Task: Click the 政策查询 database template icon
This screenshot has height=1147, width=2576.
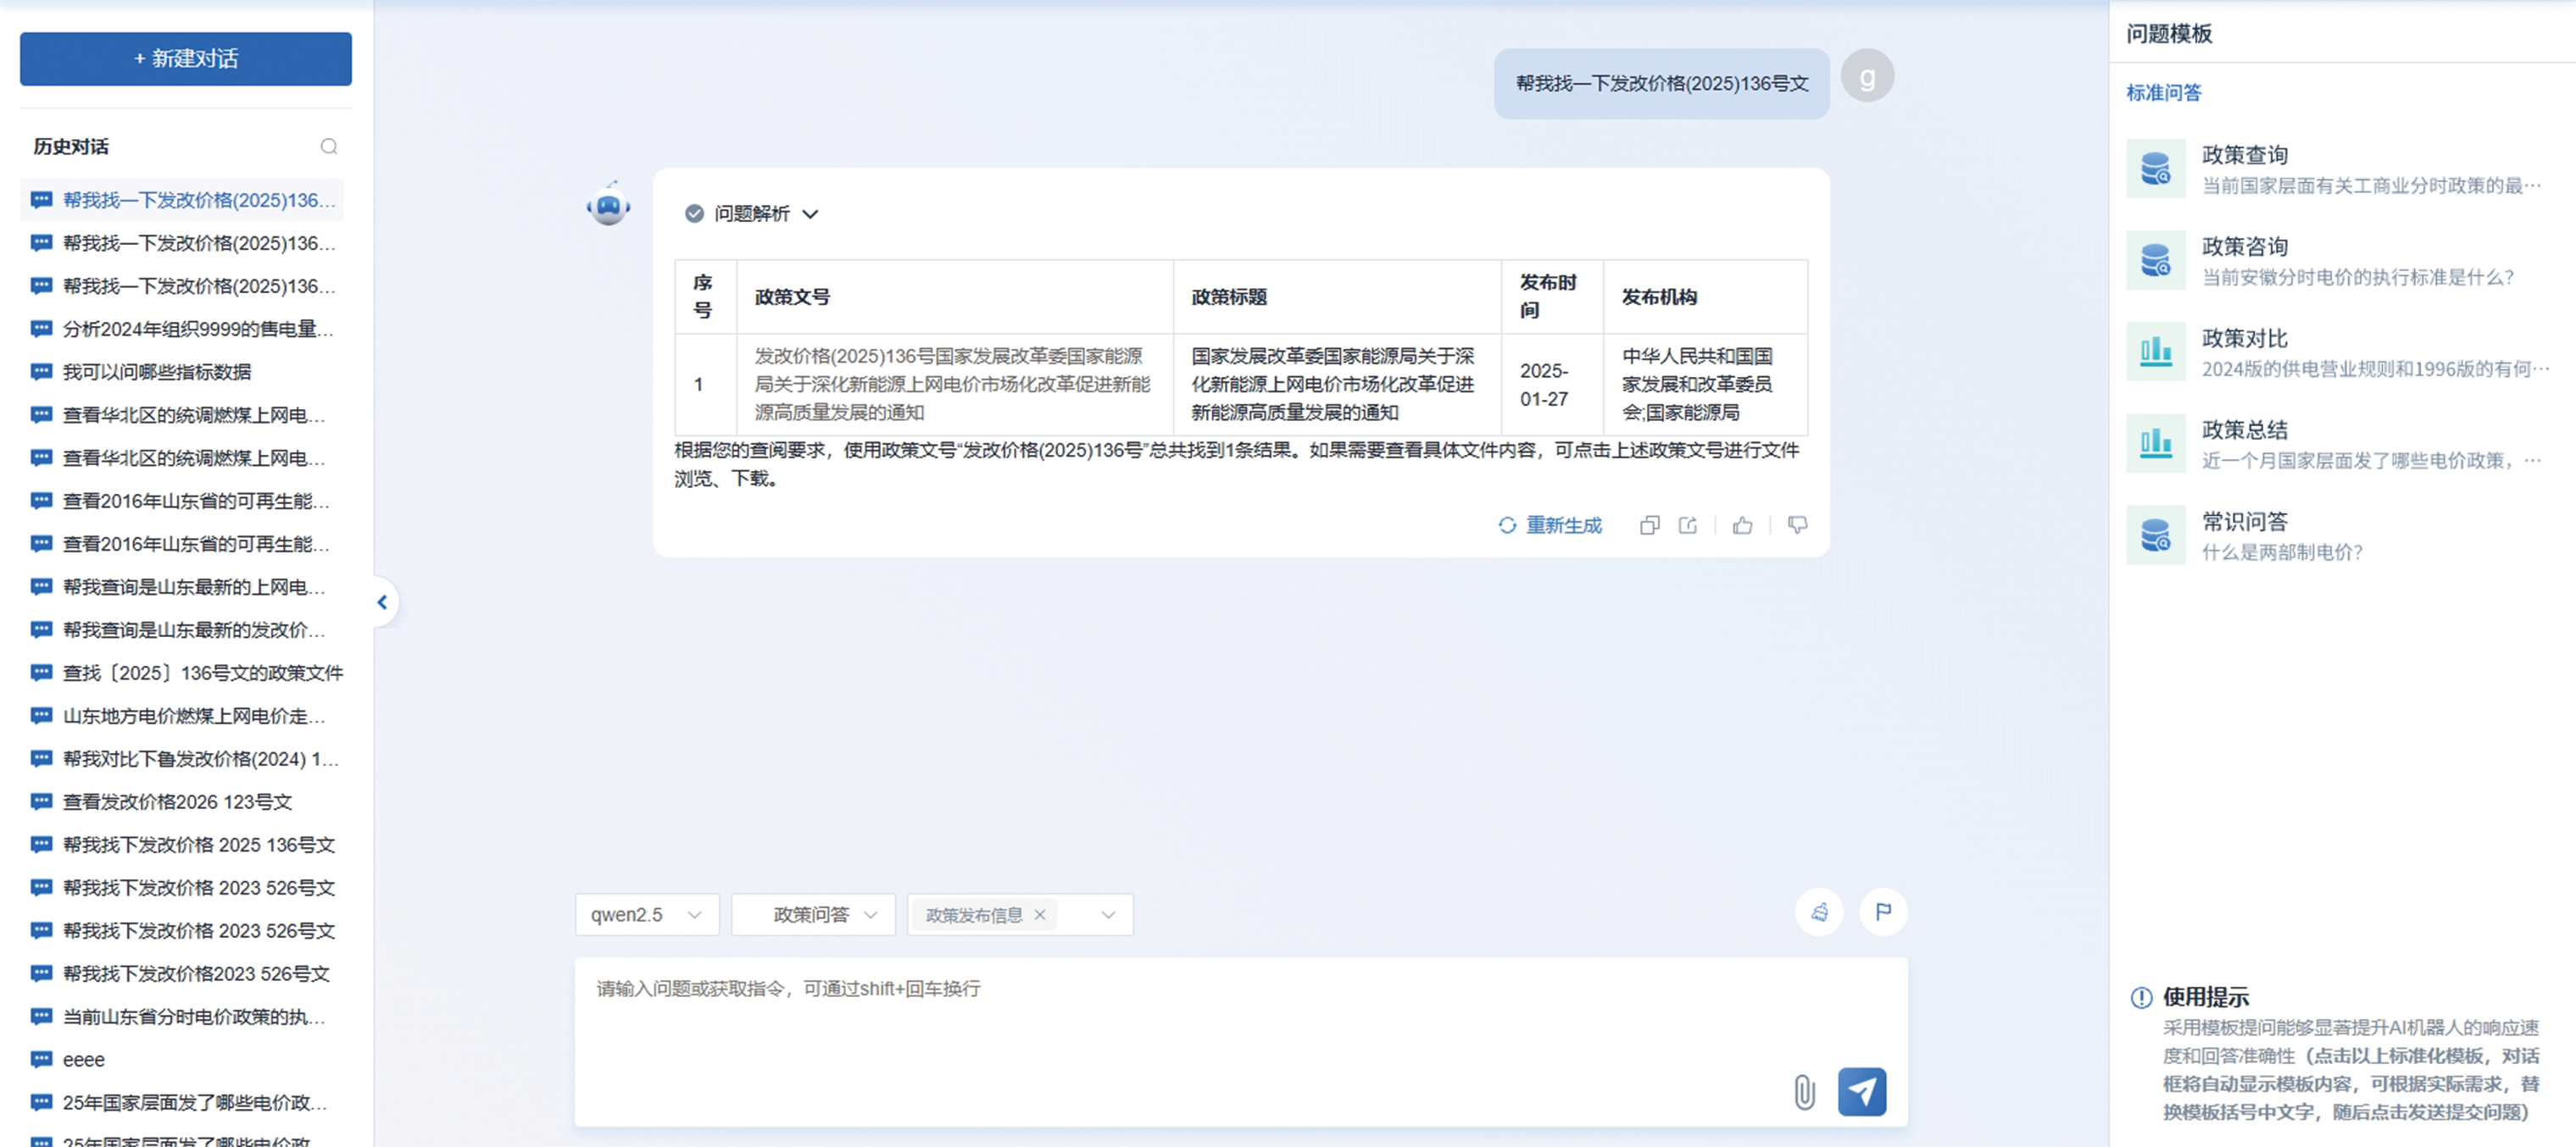Action: click(2155, 168)
